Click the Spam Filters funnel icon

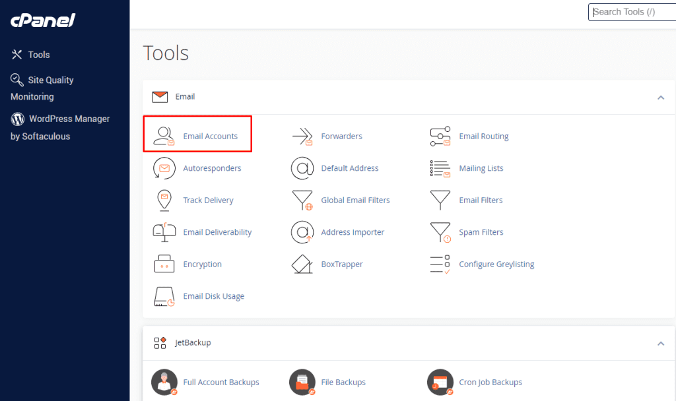coord(440,232)
